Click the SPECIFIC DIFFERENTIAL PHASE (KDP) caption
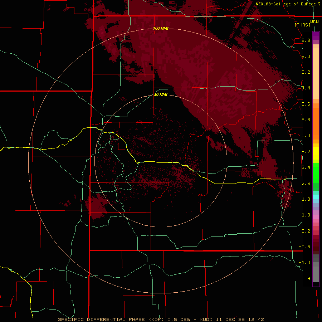 pyautogui.click(x=111, y=319)
